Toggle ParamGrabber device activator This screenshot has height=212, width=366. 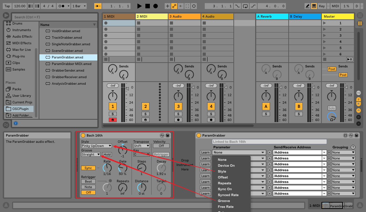pyautogui.click(x=199, y=135)
